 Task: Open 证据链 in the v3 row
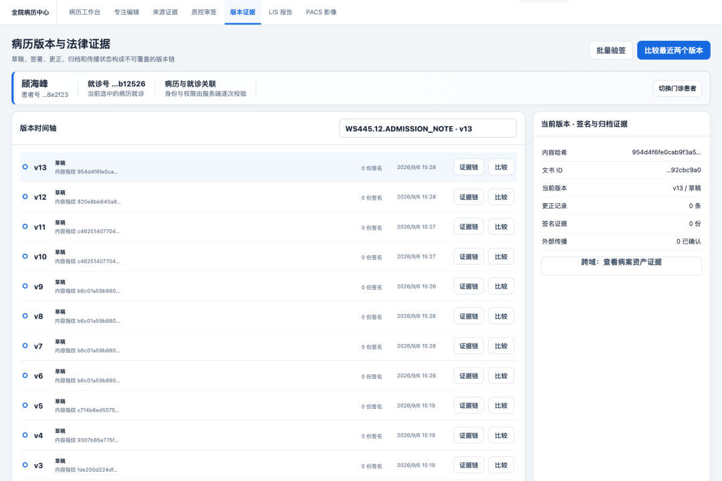469,465
